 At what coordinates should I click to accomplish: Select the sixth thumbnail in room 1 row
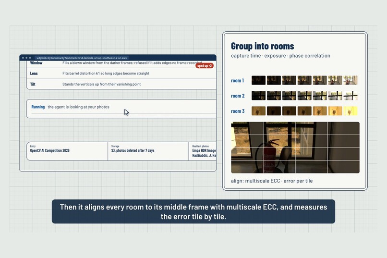(335, 80)
